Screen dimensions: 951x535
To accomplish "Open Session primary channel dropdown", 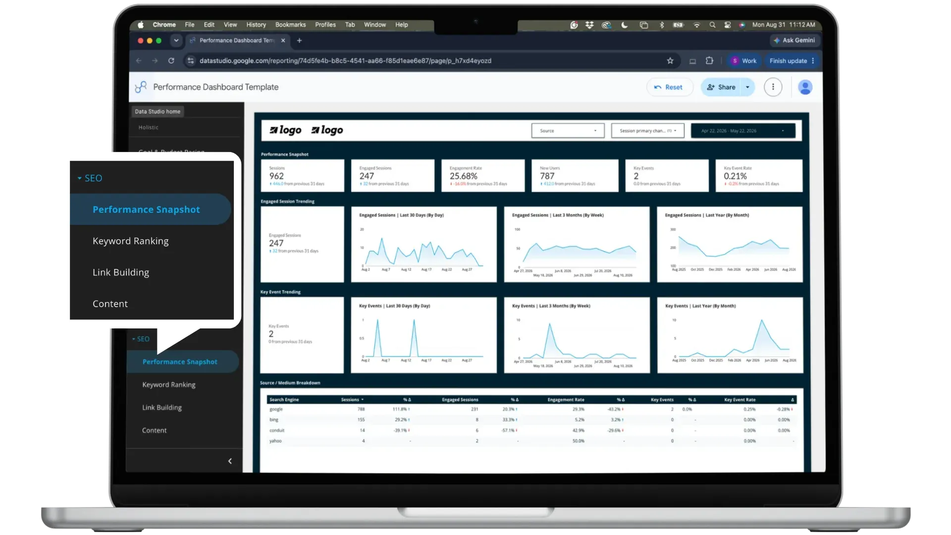I will click(647, 131).
